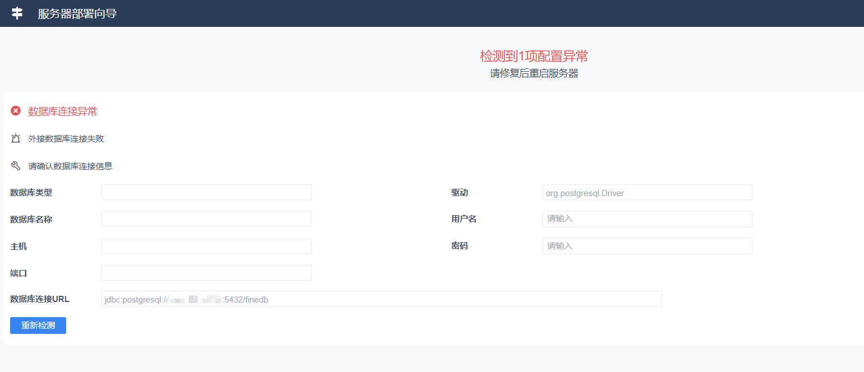Click the 驱动 label
This screenshot has width=864, height=372.
459,193
